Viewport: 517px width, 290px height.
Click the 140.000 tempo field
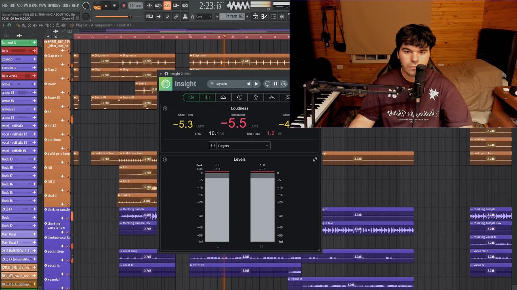(135, 6)
